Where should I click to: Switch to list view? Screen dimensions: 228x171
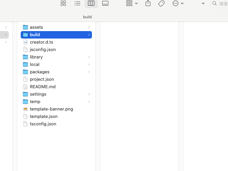pos(77,3)
